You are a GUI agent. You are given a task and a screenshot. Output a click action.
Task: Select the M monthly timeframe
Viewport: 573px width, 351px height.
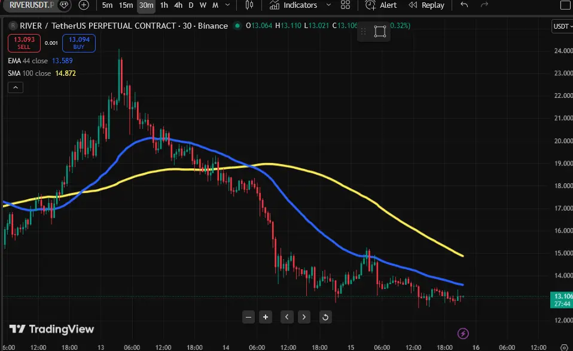pyautogui.click(x=215, y=5)
